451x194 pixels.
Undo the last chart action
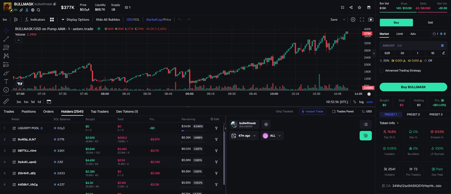(x=180, y=19)
